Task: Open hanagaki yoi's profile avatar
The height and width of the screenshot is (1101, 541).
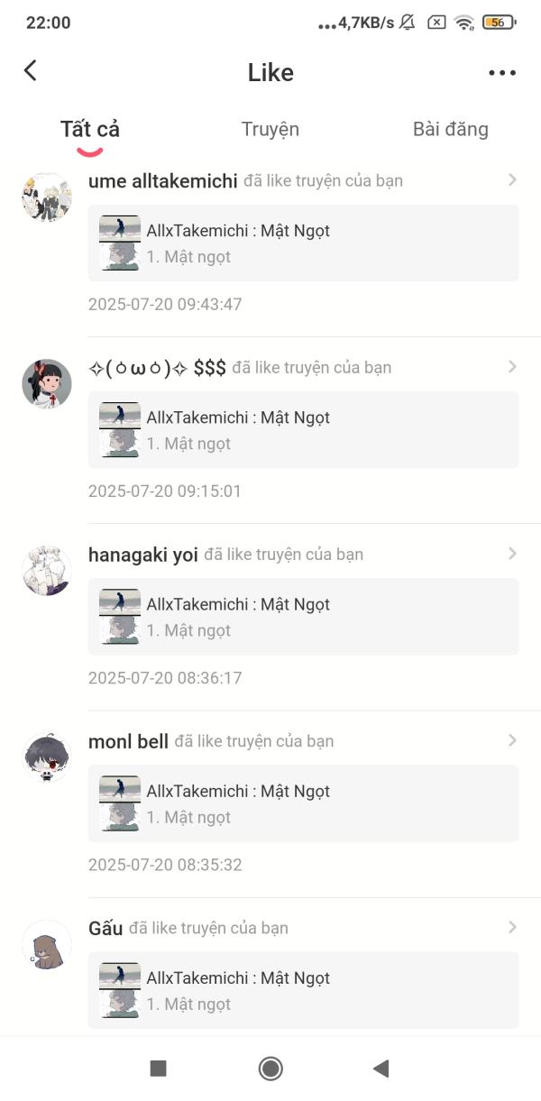Action: click(x=46, y=570)
